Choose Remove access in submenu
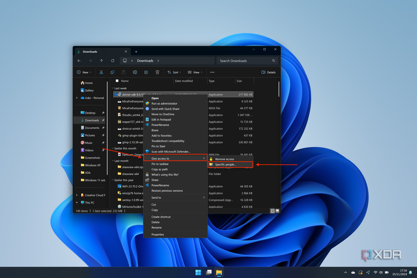The width and height of the screenshot is (417, 278). [x=230, y=159]
